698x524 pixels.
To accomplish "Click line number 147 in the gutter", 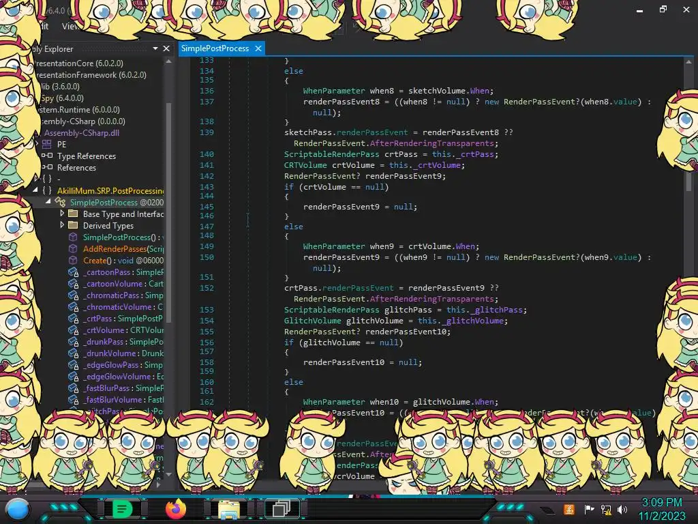I will coord(207,227).
